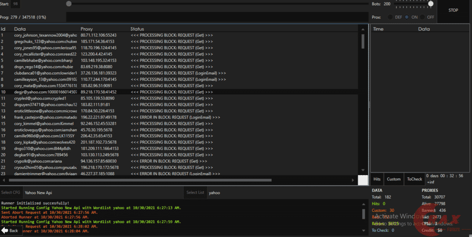Select the DEF proxy radio option
This screenshot has height=237, width=472.
pos(390,17)
